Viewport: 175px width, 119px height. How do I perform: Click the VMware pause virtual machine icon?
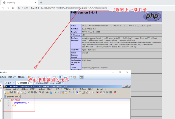[29, 77]
